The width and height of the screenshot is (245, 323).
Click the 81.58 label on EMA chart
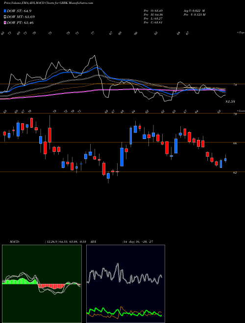(230, 102)
